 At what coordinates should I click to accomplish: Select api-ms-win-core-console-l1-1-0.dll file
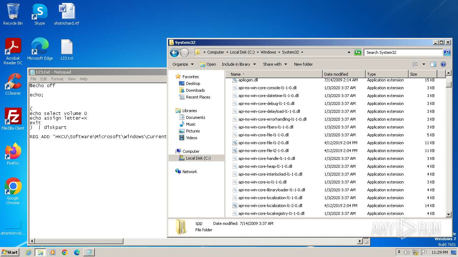(x=267, y=88)
